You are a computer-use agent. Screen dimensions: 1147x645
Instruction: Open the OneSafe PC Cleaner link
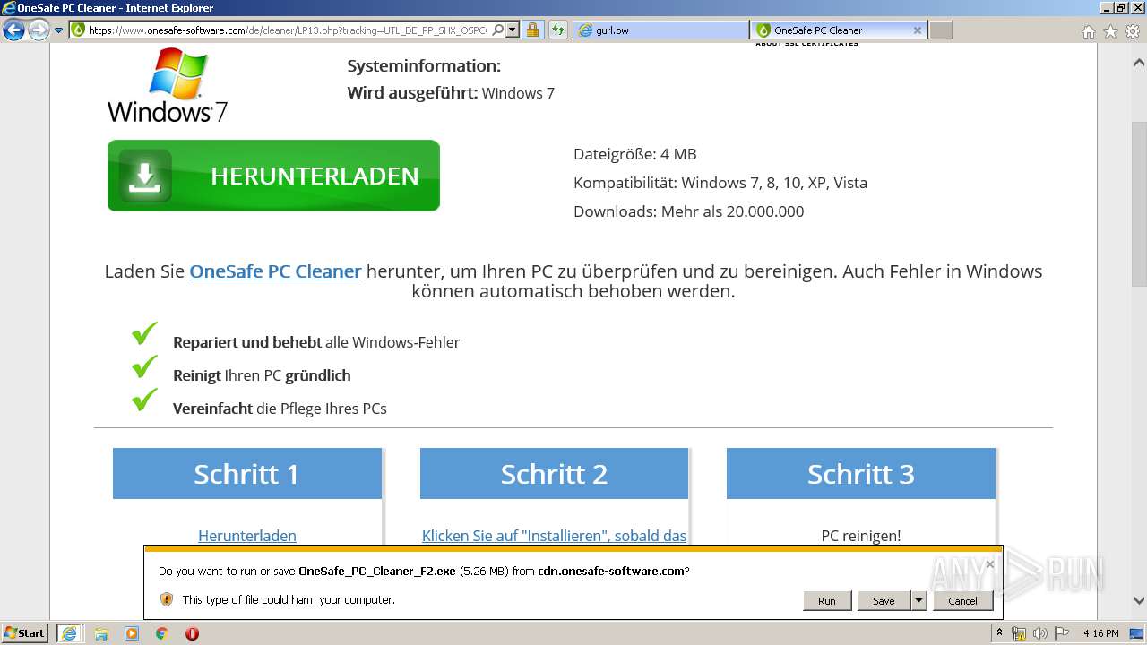coord(275,271)
